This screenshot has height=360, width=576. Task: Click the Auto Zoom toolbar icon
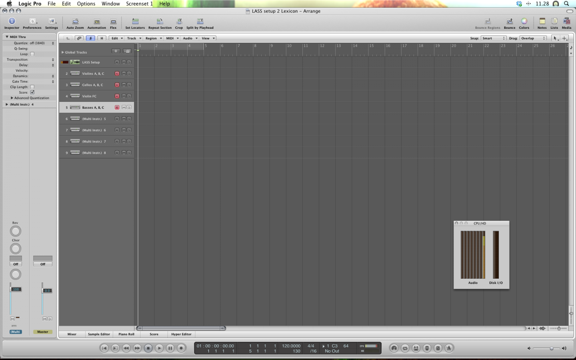point(75,21)
